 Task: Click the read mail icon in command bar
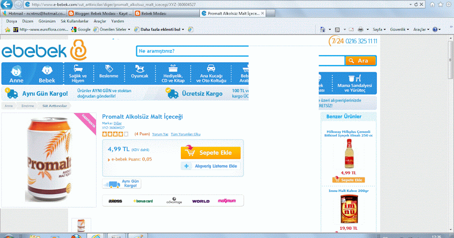click(x=351, y=29)
